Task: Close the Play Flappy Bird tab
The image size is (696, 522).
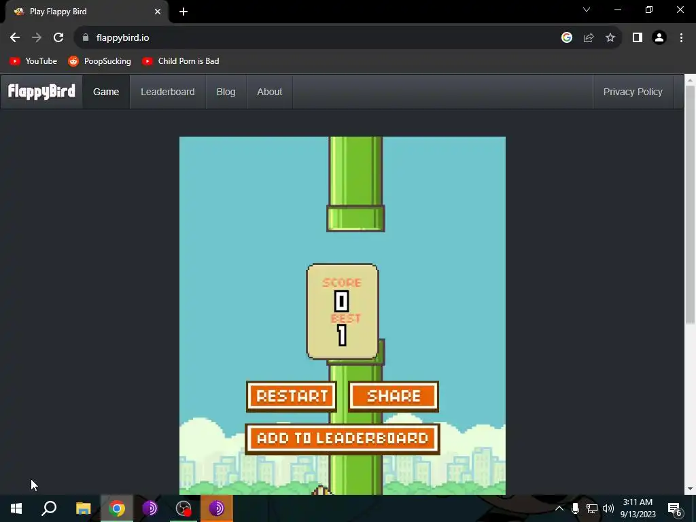Action: tap(158, 12)
